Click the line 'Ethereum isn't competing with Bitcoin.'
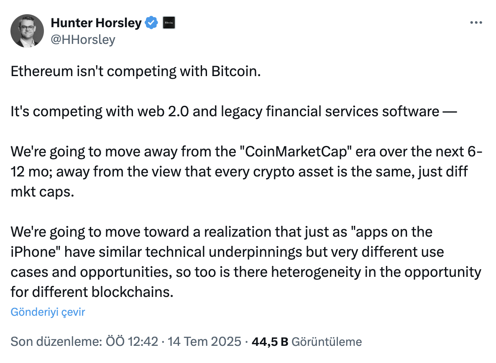496x363 pixels. (x=136, y=72)
